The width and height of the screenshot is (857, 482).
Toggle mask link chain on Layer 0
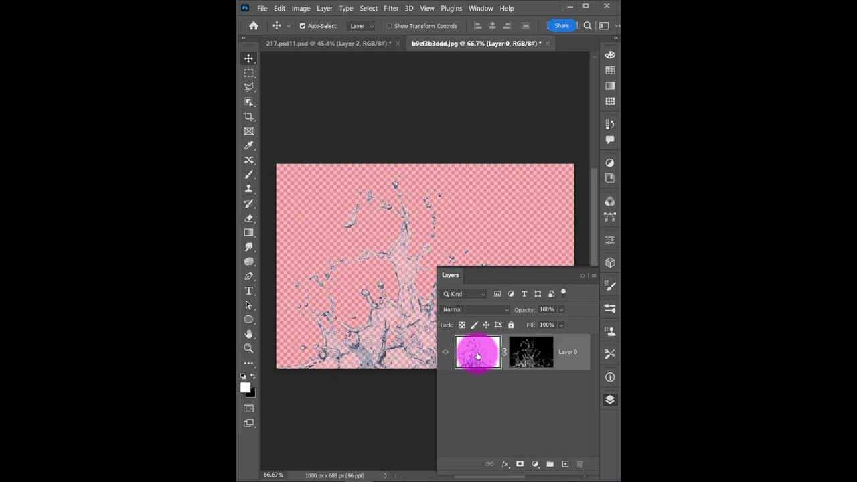coord(505,352)
